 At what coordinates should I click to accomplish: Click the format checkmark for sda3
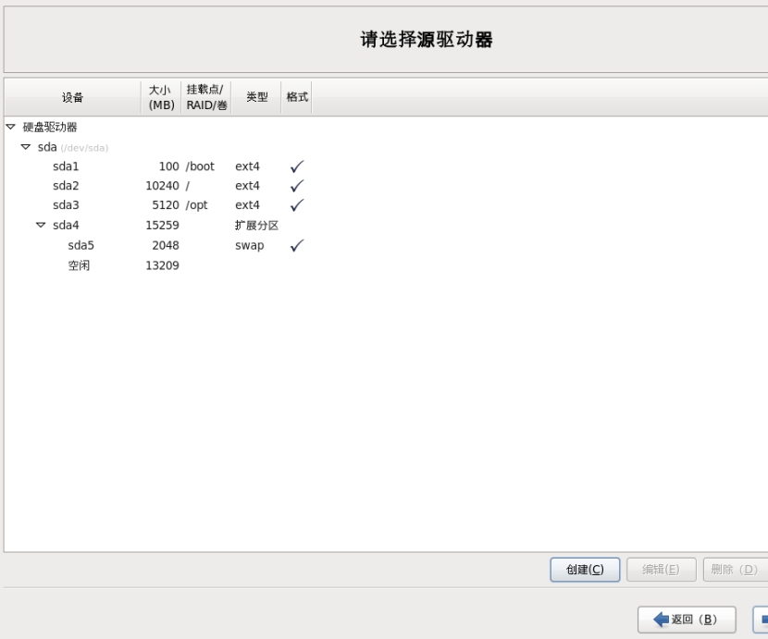[x=297, y=205]
